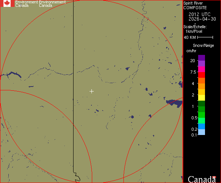Click the Snow/Neige legend heading
Viewport: 221px width, 183px height.
[203, 45]
